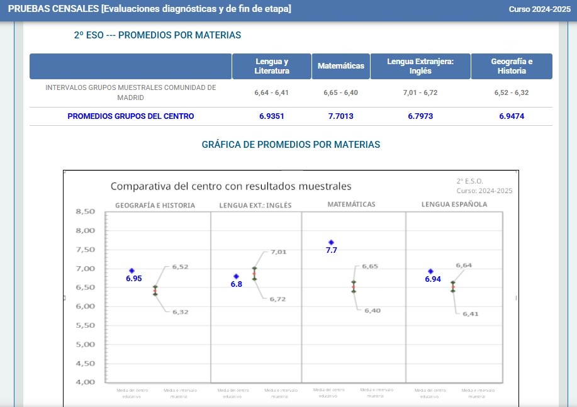Select the Lengua Extranjera: Inglés column header
Screen dimensions: 577x407
tap(420, 66)
